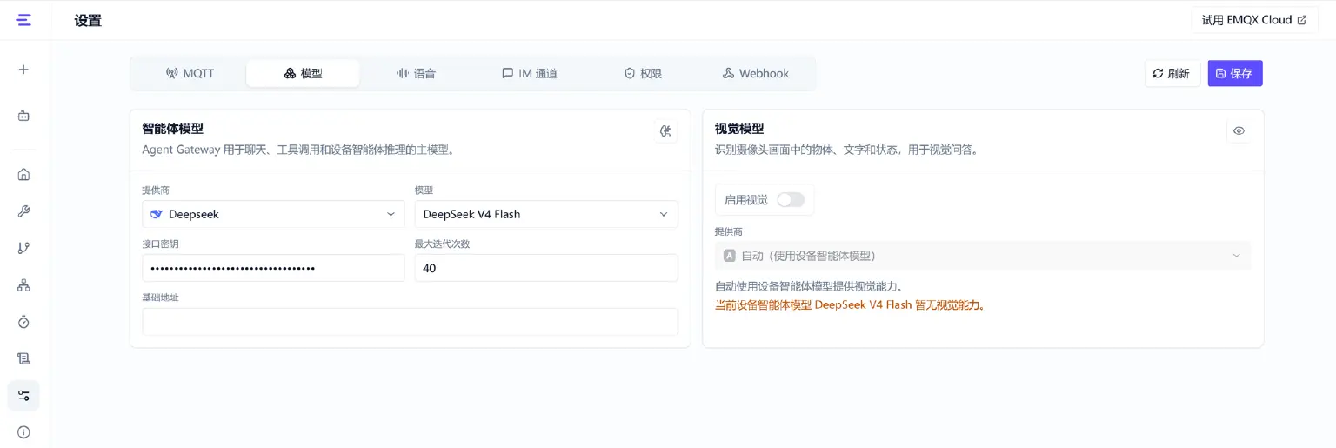Image resolution: width=1336 pixels, height=448 pixels.
Task: Switch to the MQTT tab
Action: click(x=190, y=73)
